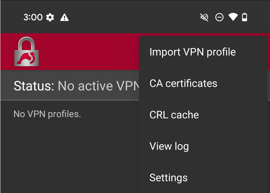Tap the 3:00 clock in status bar

click(33, 17)
